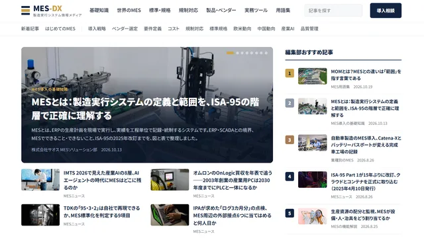Select the active first carousel indicator
The height and width of the screenshot is (238, 424).
(x=230, y=53)
